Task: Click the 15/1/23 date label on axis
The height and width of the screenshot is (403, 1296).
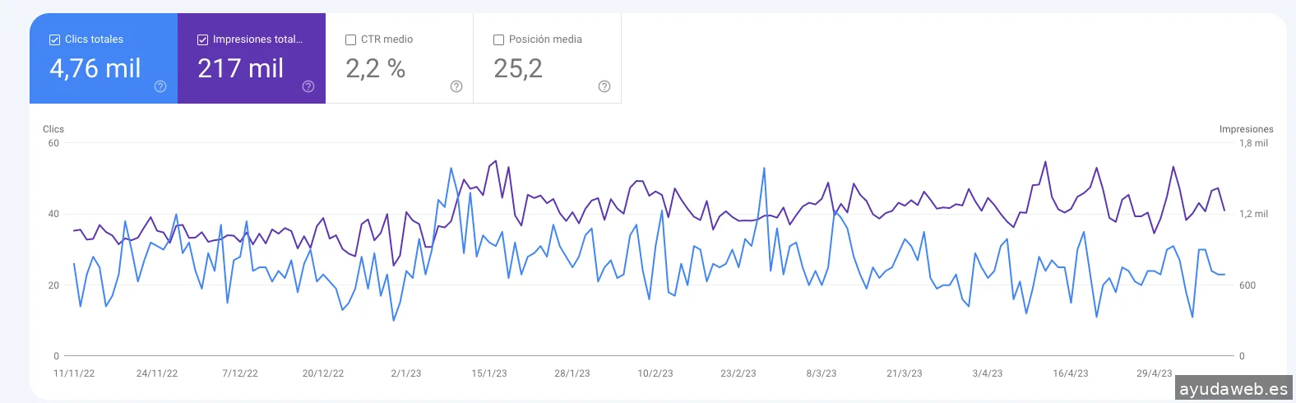Action: 489,373
